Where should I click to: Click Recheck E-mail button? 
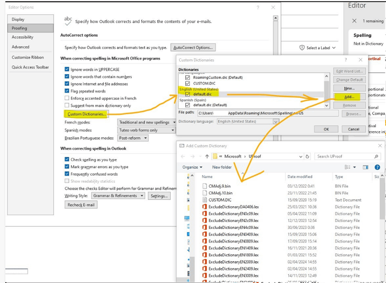coord(81,205)
